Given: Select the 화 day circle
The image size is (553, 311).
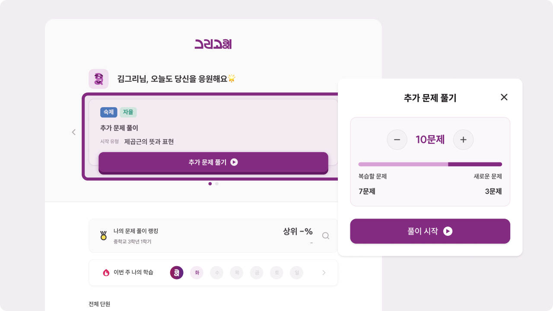Looking at the screenshot, I should 197,273.
